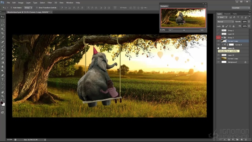The height and width of the screenshot is (142, 252).
Task: Select the Zoom tool in the toolbar
Action: pos(2,97)
